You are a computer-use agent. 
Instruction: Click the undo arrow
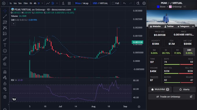pyautogui.click(x=124, y=3)
